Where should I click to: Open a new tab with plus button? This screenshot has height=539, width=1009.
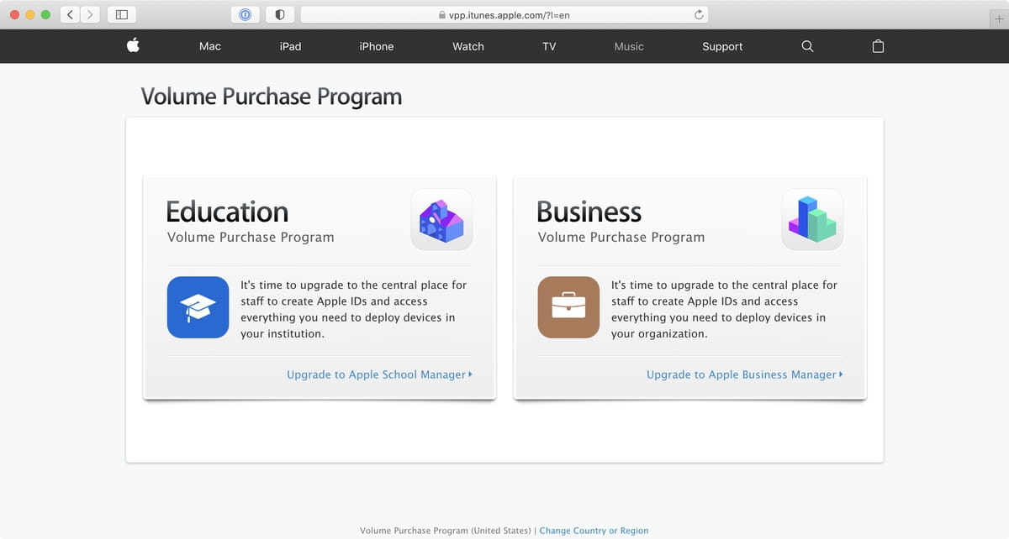point(999,19)
